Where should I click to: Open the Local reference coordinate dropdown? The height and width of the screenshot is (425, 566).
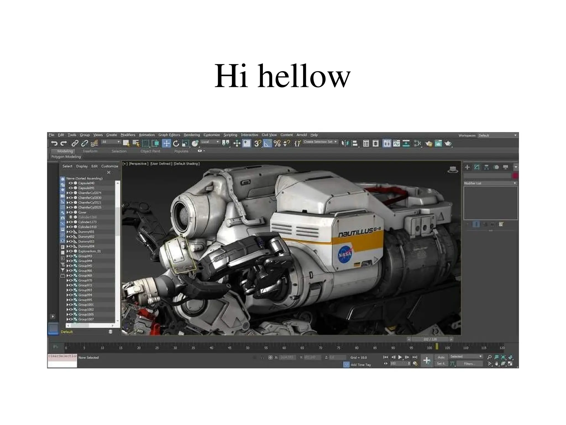[210, 142]
